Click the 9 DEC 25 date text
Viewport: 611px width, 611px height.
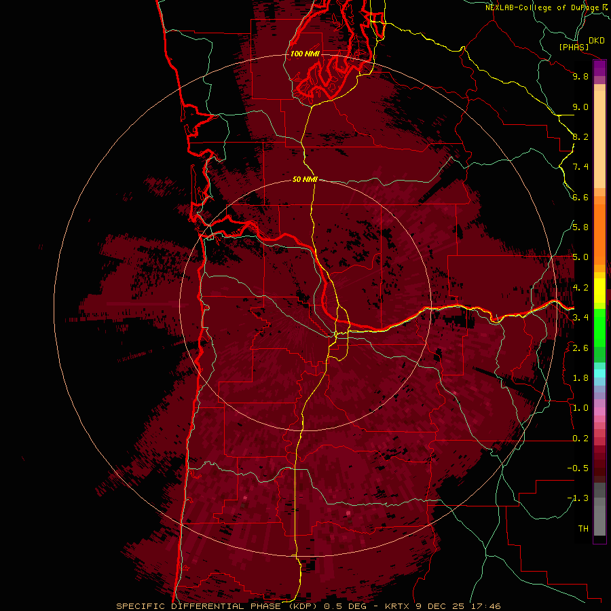click(x=441, y=606)
